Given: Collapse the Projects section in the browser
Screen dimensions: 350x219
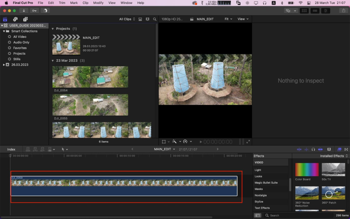Looking at the screenshot, I should click(53, 29).
